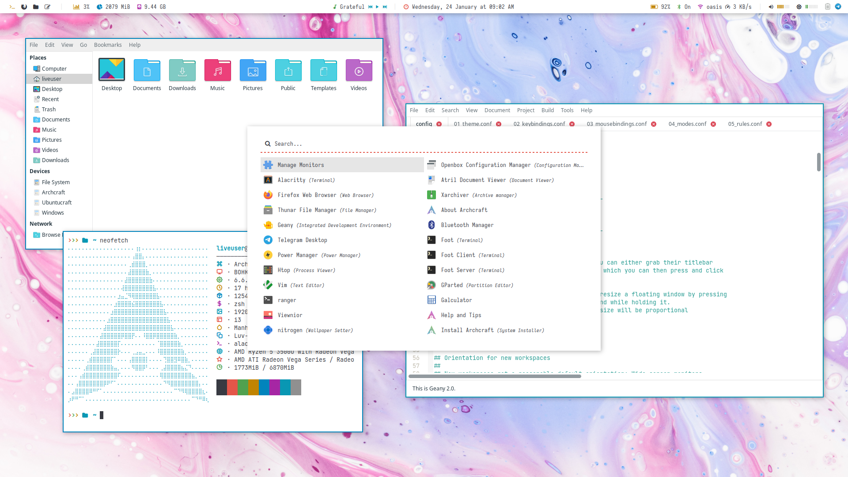Select Archcraft under Devices
This screenshot has height=477, width=848.
click(x=53, y=192)
